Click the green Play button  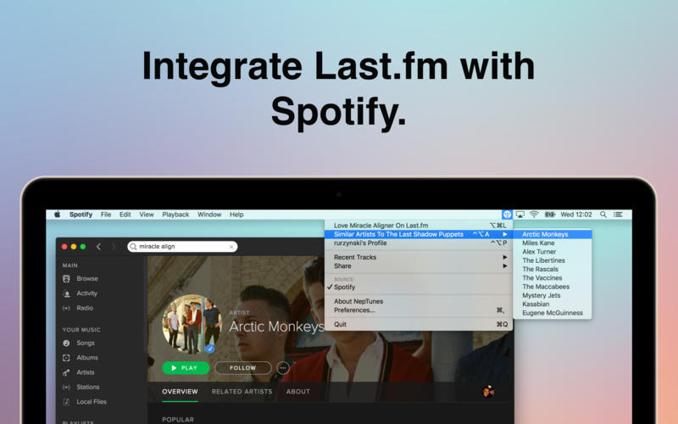click(x=186, y=368)
